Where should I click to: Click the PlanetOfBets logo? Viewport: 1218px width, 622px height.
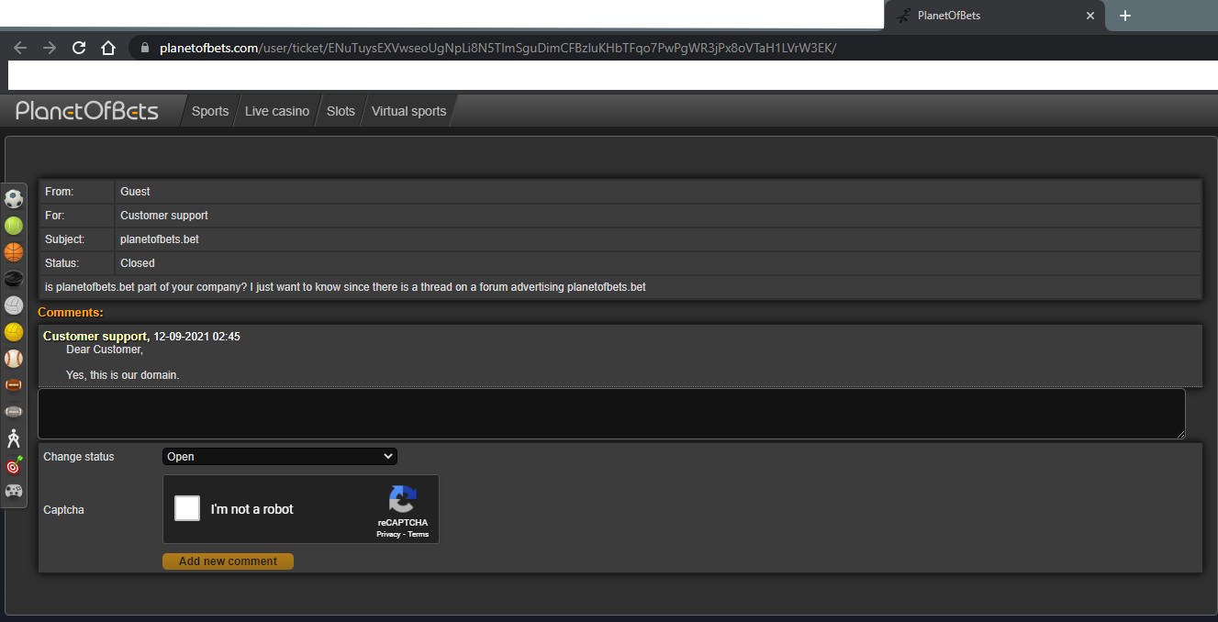coord(87,111)
